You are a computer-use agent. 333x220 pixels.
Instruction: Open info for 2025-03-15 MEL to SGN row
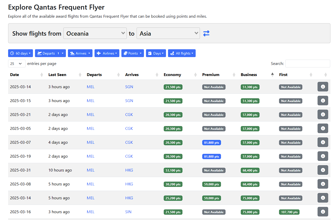[323, 101]
